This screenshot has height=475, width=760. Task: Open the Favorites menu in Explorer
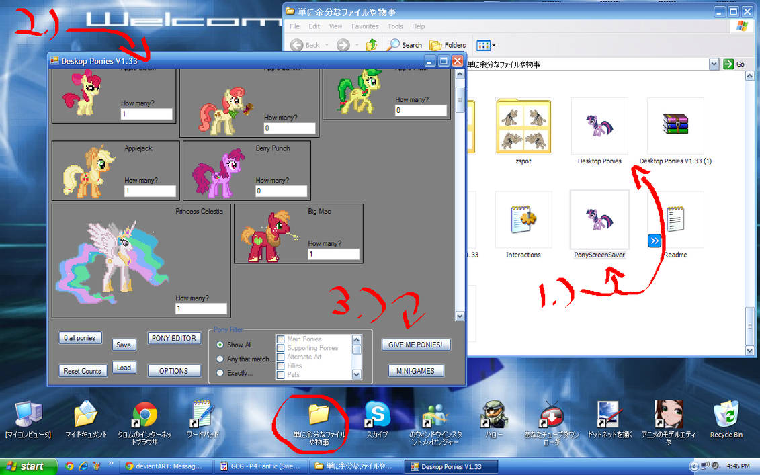coord(365,26)
